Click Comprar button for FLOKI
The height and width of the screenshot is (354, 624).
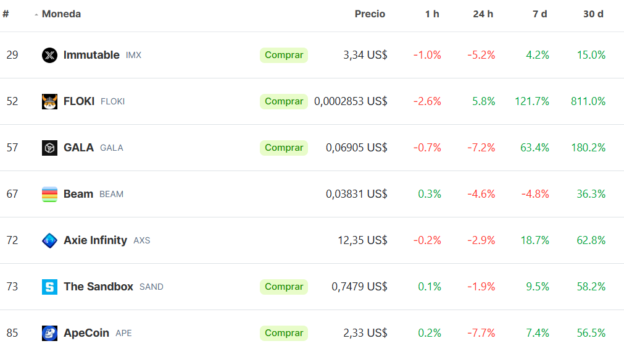(x=284, y=101)
